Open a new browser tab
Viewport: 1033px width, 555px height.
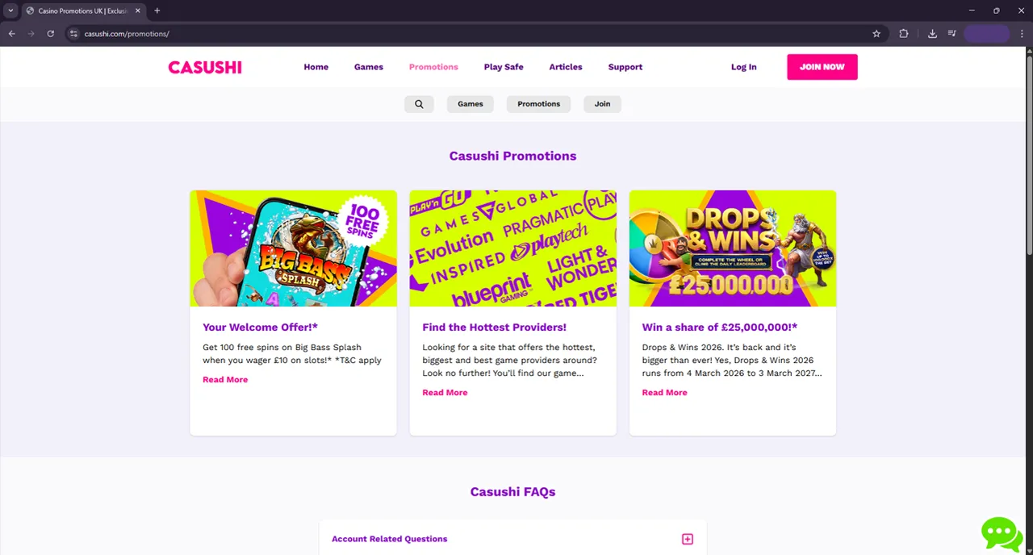[x=157, y=10]
